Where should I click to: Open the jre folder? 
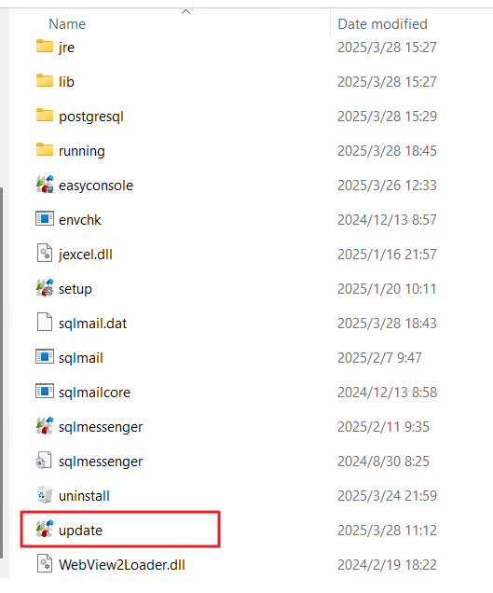tap(55, 47)
